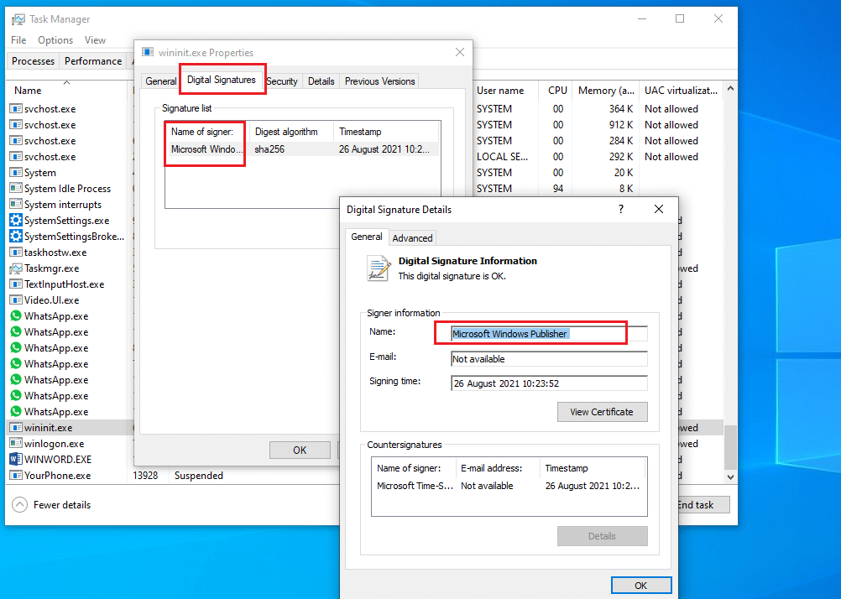Click the Task Manager scrollbar down arrow

(x=730, y=477)
